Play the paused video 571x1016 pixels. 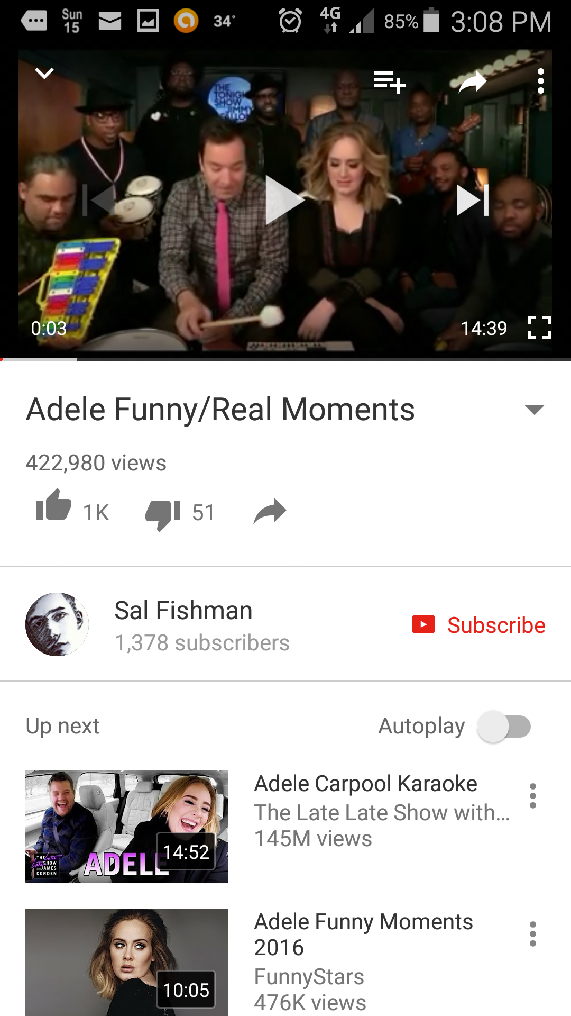[285, 200]
